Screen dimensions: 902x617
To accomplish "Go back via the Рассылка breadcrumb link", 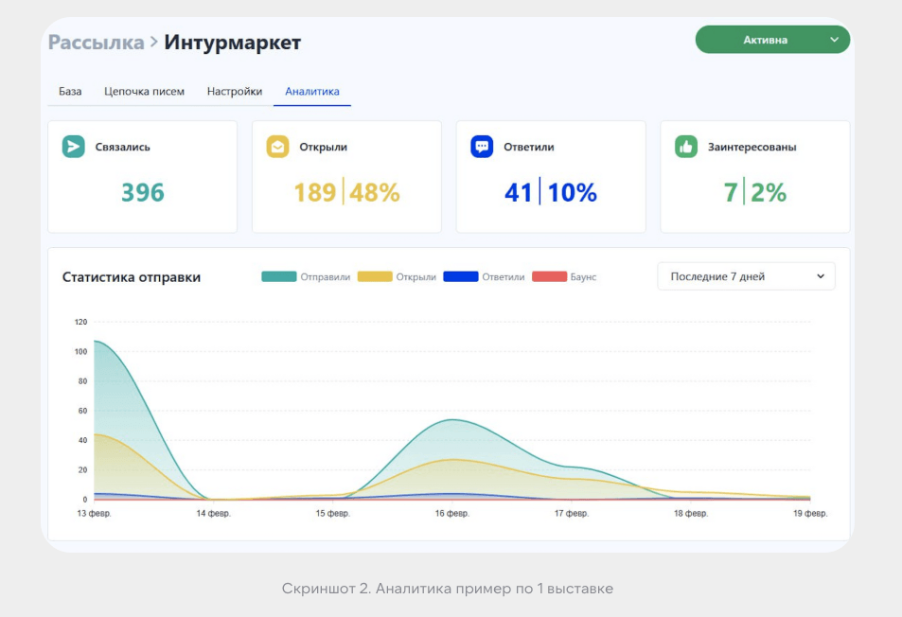I will pyautogui.click(x=96, y=42).
